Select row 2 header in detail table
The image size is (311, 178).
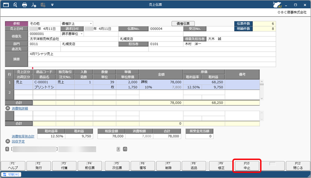point(10,95)
